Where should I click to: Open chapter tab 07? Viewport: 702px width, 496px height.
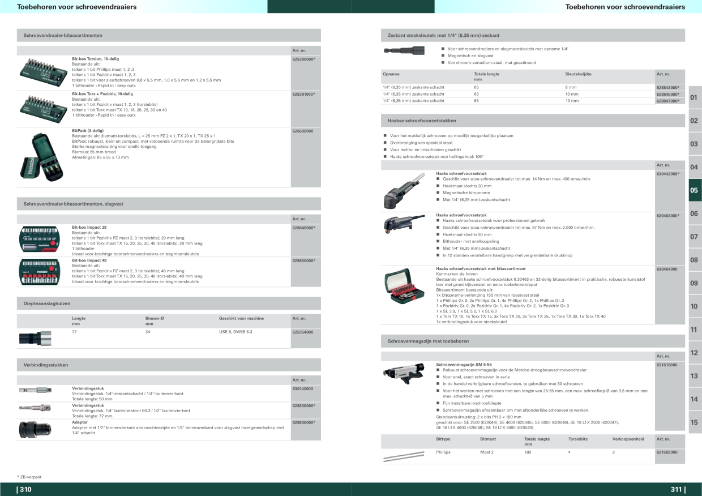pyautogui.click(x=694, y=237)
